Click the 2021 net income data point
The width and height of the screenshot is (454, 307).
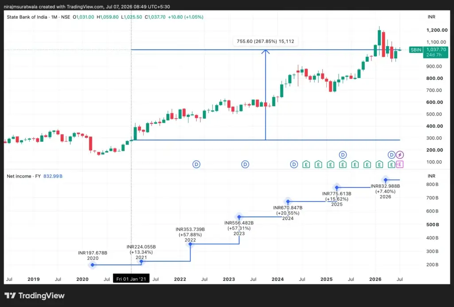click(x=141, y=261)
